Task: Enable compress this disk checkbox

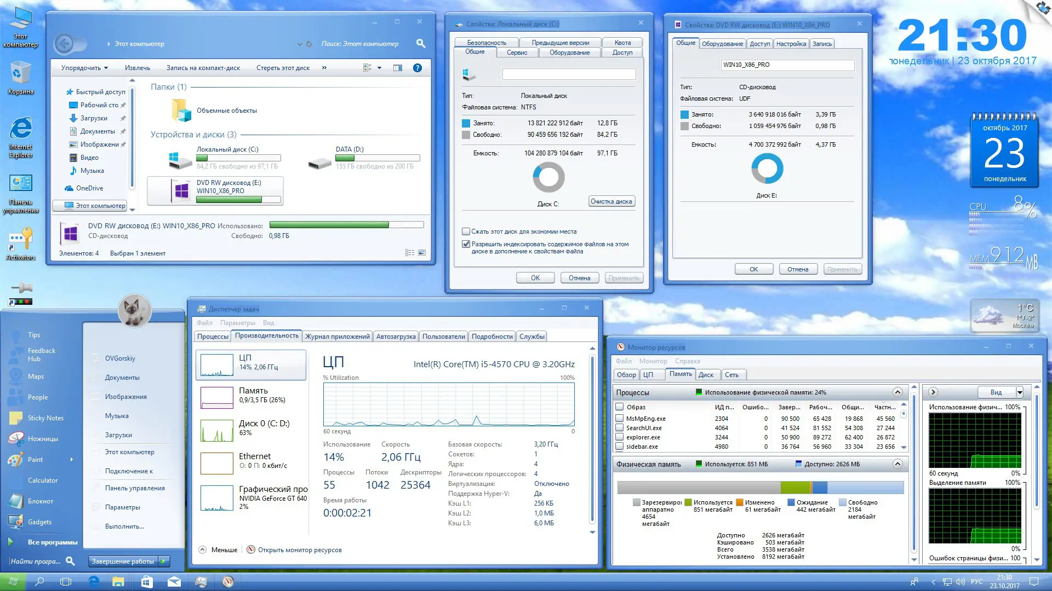Action: click(x=466, y=231)
